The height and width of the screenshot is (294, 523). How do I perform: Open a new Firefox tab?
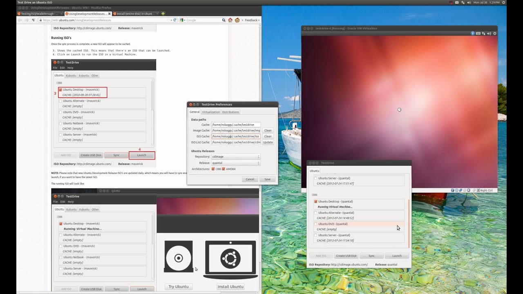click(x=163, y=13)
